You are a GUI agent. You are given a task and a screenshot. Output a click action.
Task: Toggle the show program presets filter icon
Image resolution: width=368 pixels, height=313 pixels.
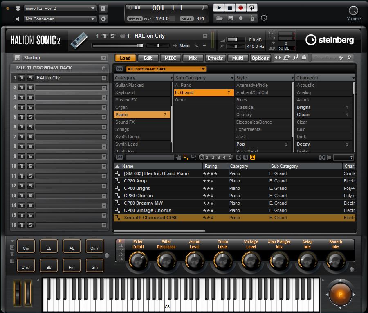(x=186, y=157)
